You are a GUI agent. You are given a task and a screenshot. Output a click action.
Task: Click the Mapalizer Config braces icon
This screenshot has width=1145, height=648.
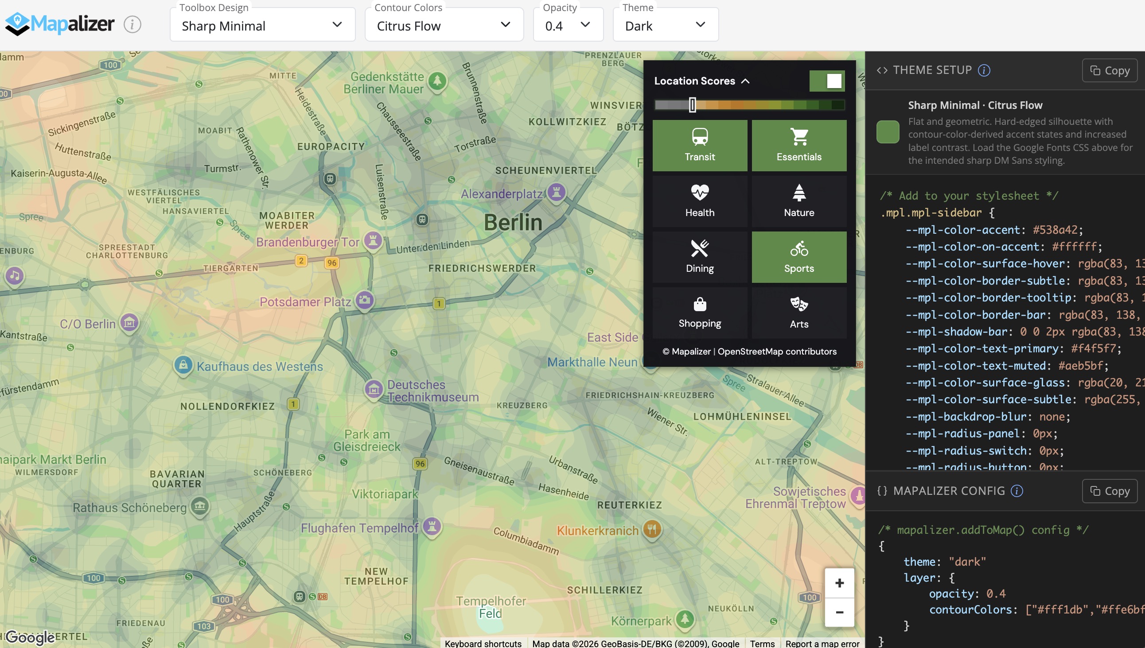[x=882, y=491]
